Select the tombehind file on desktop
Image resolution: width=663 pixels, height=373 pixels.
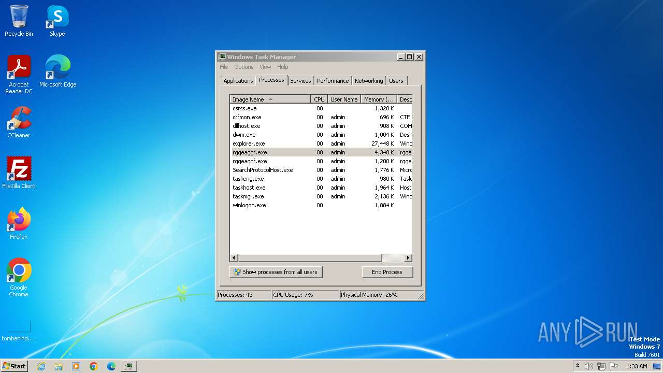point(19,332)
